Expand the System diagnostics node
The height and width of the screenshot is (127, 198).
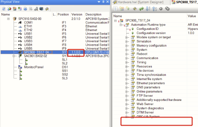[126, 108]
